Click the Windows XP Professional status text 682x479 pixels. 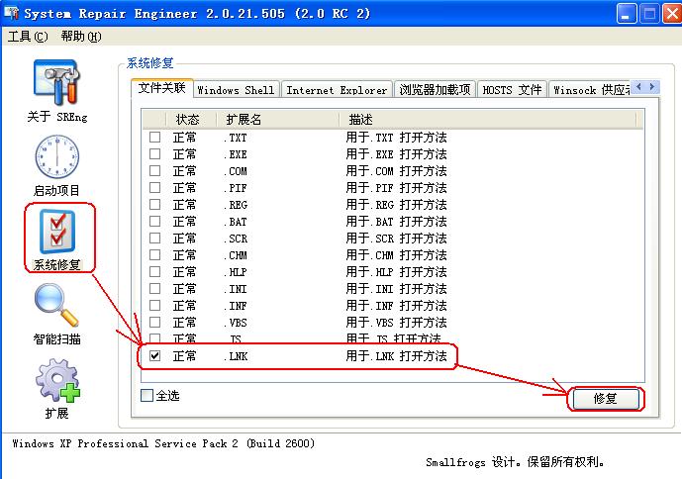(163, 443)
